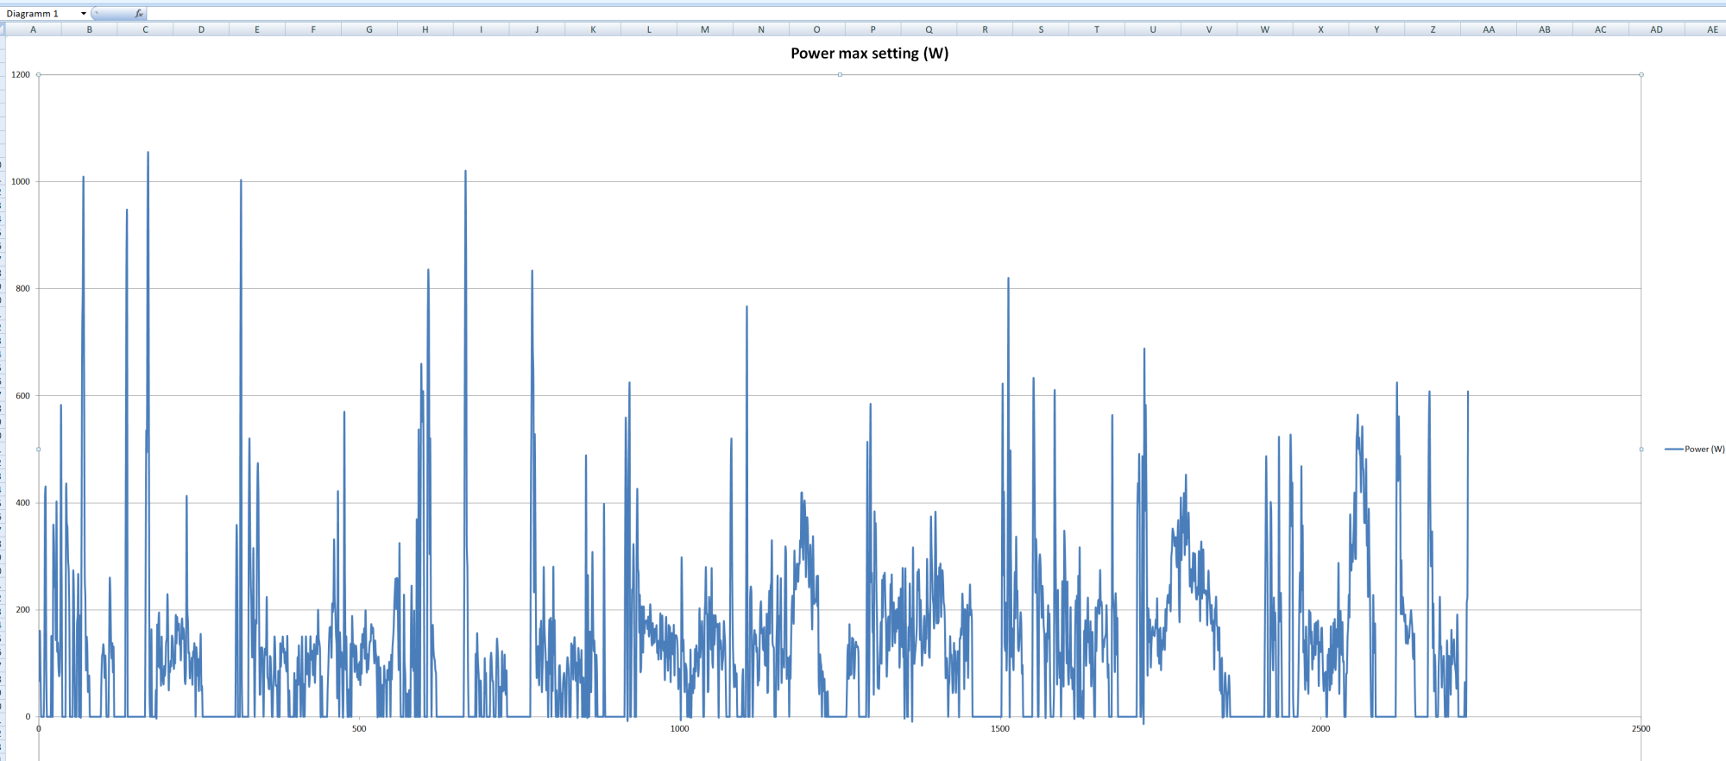Select column header M
The width and height of the screenshot is (1726, 761).
(x=705, y=29)
